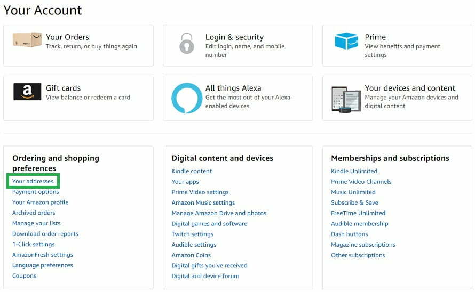The image size is (475, 292).
Task: Select 1-Click settings link
Action: point(33,244)
